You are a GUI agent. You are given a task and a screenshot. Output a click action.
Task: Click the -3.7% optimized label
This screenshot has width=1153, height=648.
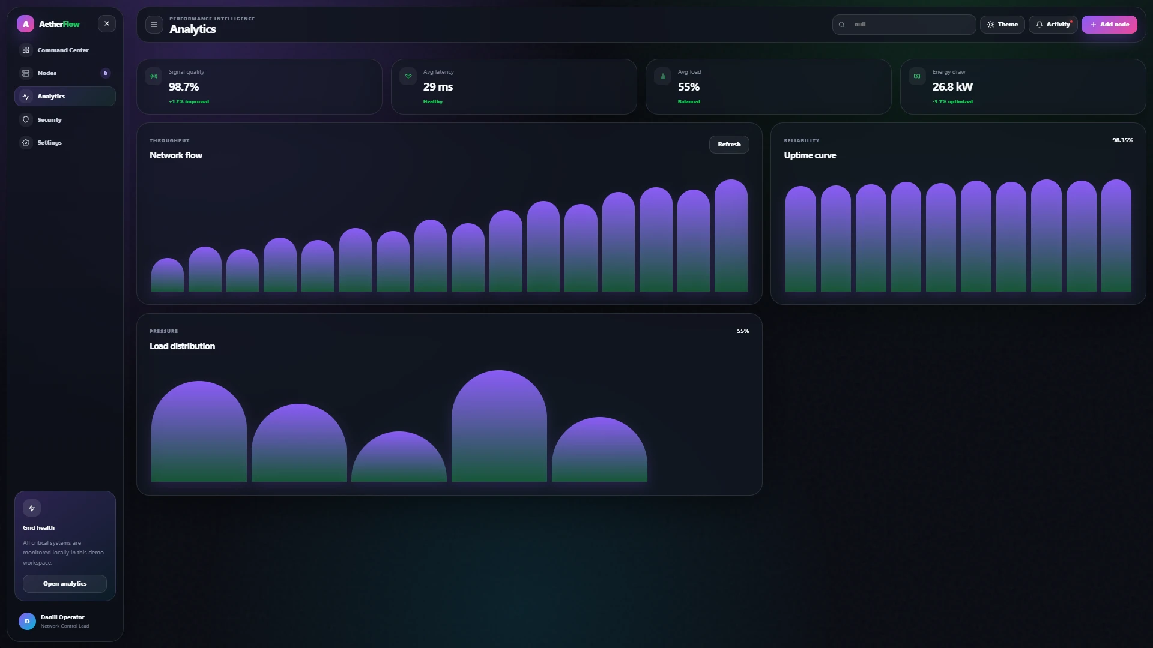pyautogui.click(x=952, y=101)
